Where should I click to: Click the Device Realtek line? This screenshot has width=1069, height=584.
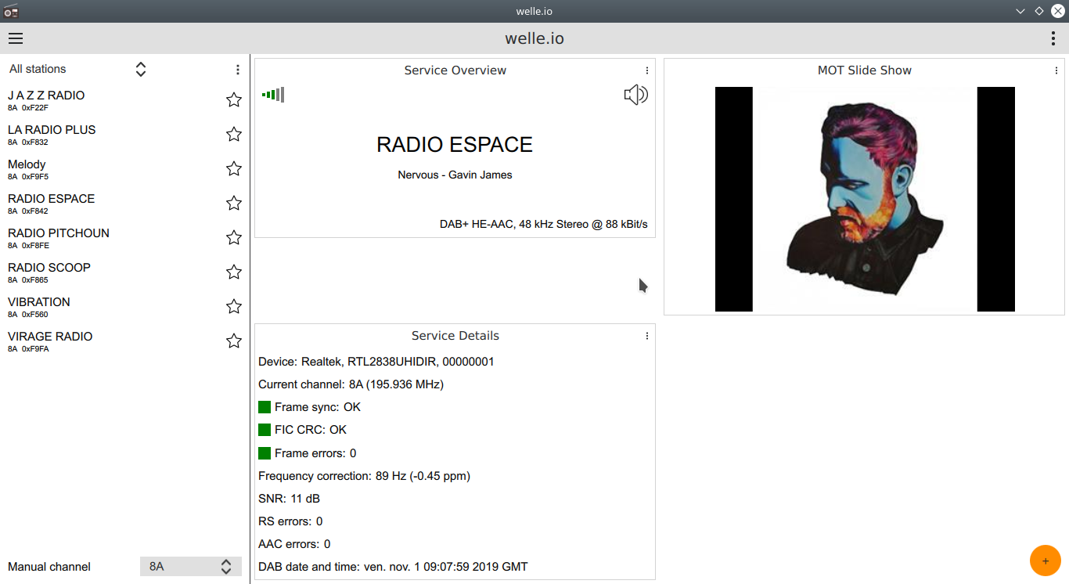(x=376, y=362)
